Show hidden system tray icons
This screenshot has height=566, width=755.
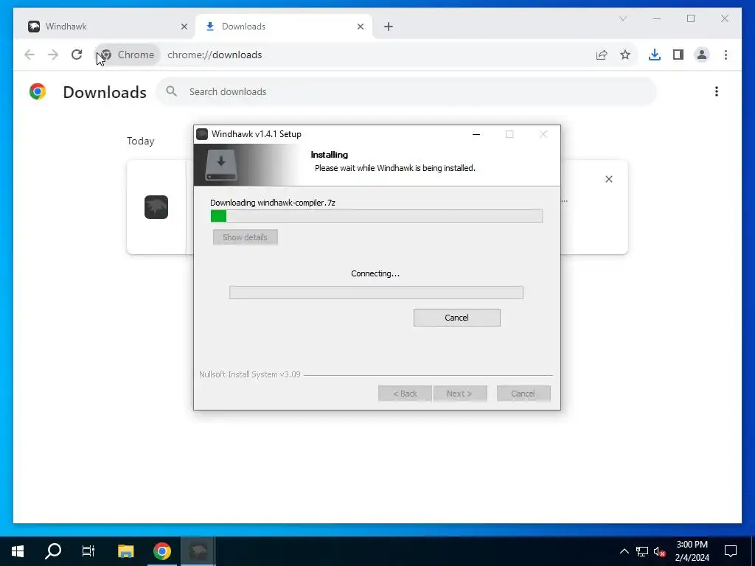click(624, 551)
